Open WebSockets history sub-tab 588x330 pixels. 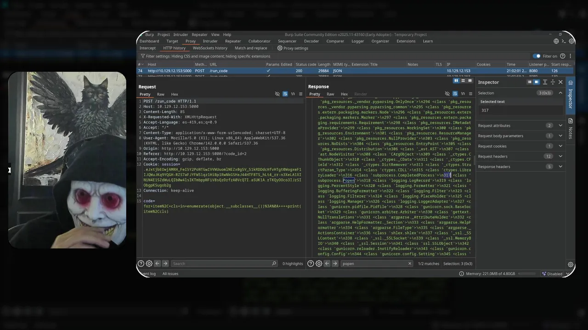[210, 48]
